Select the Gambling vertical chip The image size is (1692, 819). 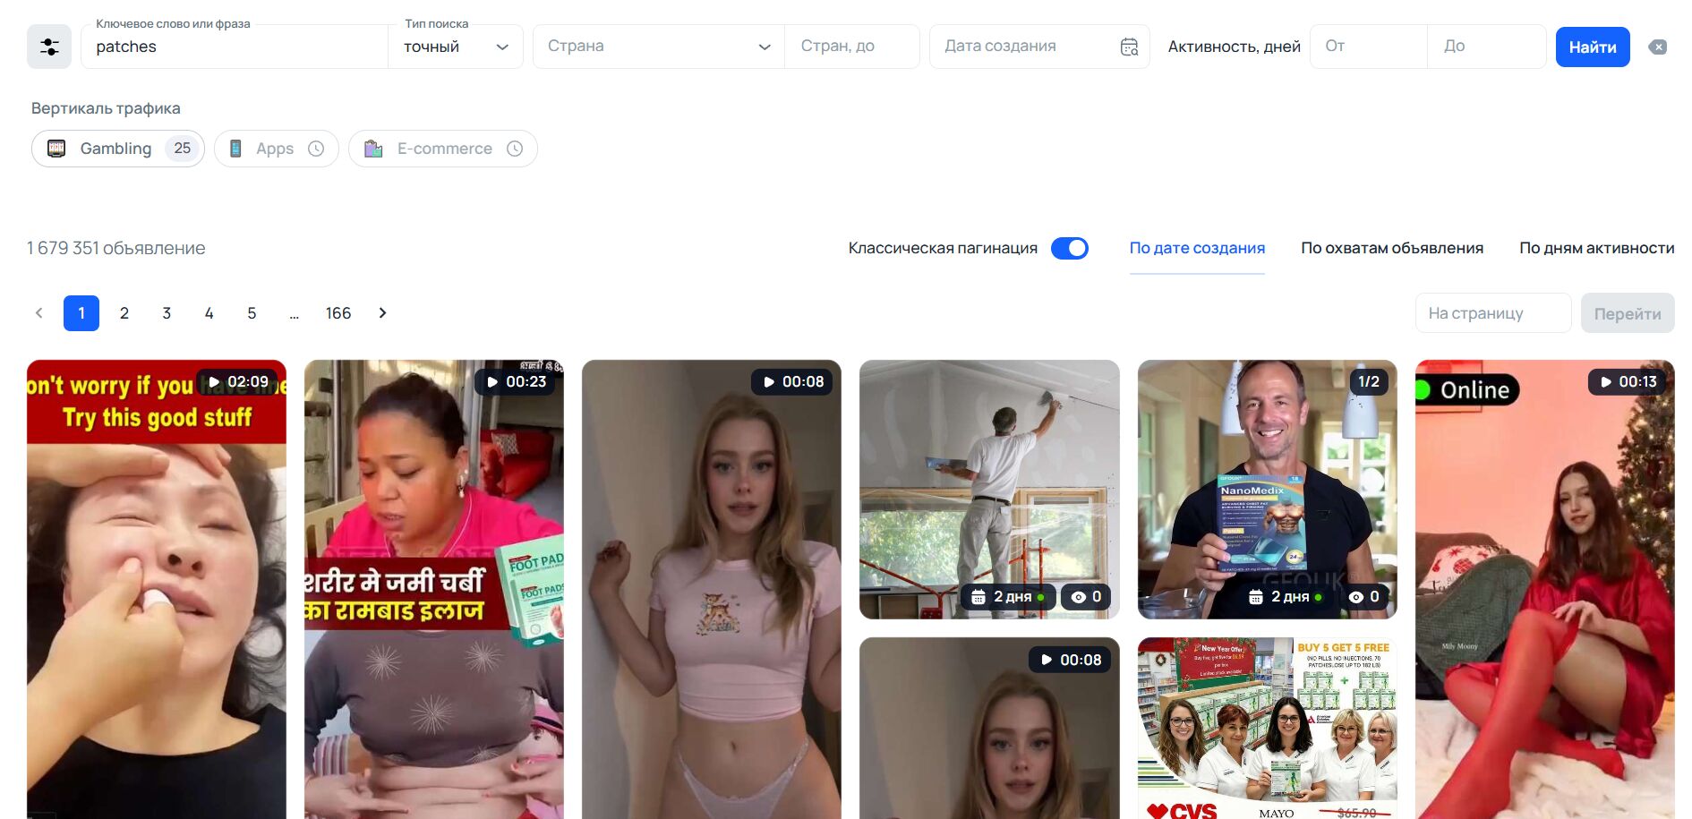tap(118, 149)
